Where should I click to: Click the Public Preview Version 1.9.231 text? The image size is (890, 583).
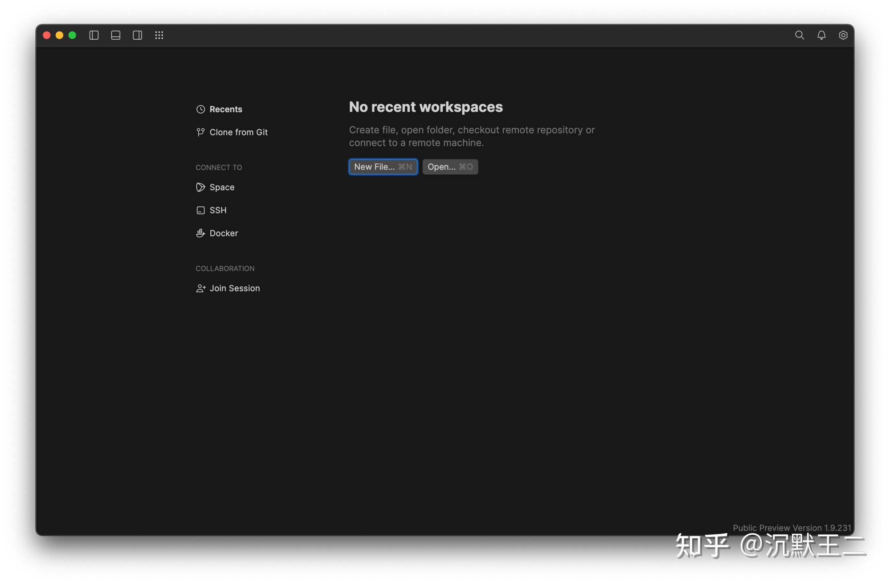791,527
